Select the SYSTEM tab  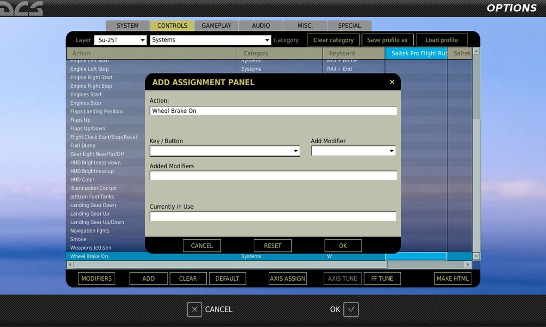pyautogui.click(x=127, y=26)
